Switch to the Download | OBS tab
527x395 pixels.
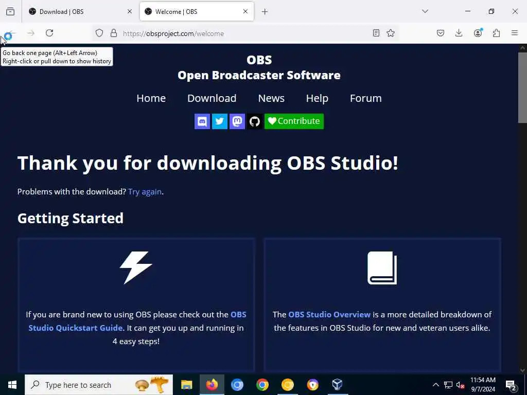coord(81,11)
